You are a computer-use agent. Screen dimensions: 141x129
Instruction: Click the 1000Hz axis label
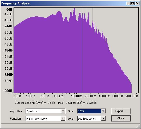point(76,96)
